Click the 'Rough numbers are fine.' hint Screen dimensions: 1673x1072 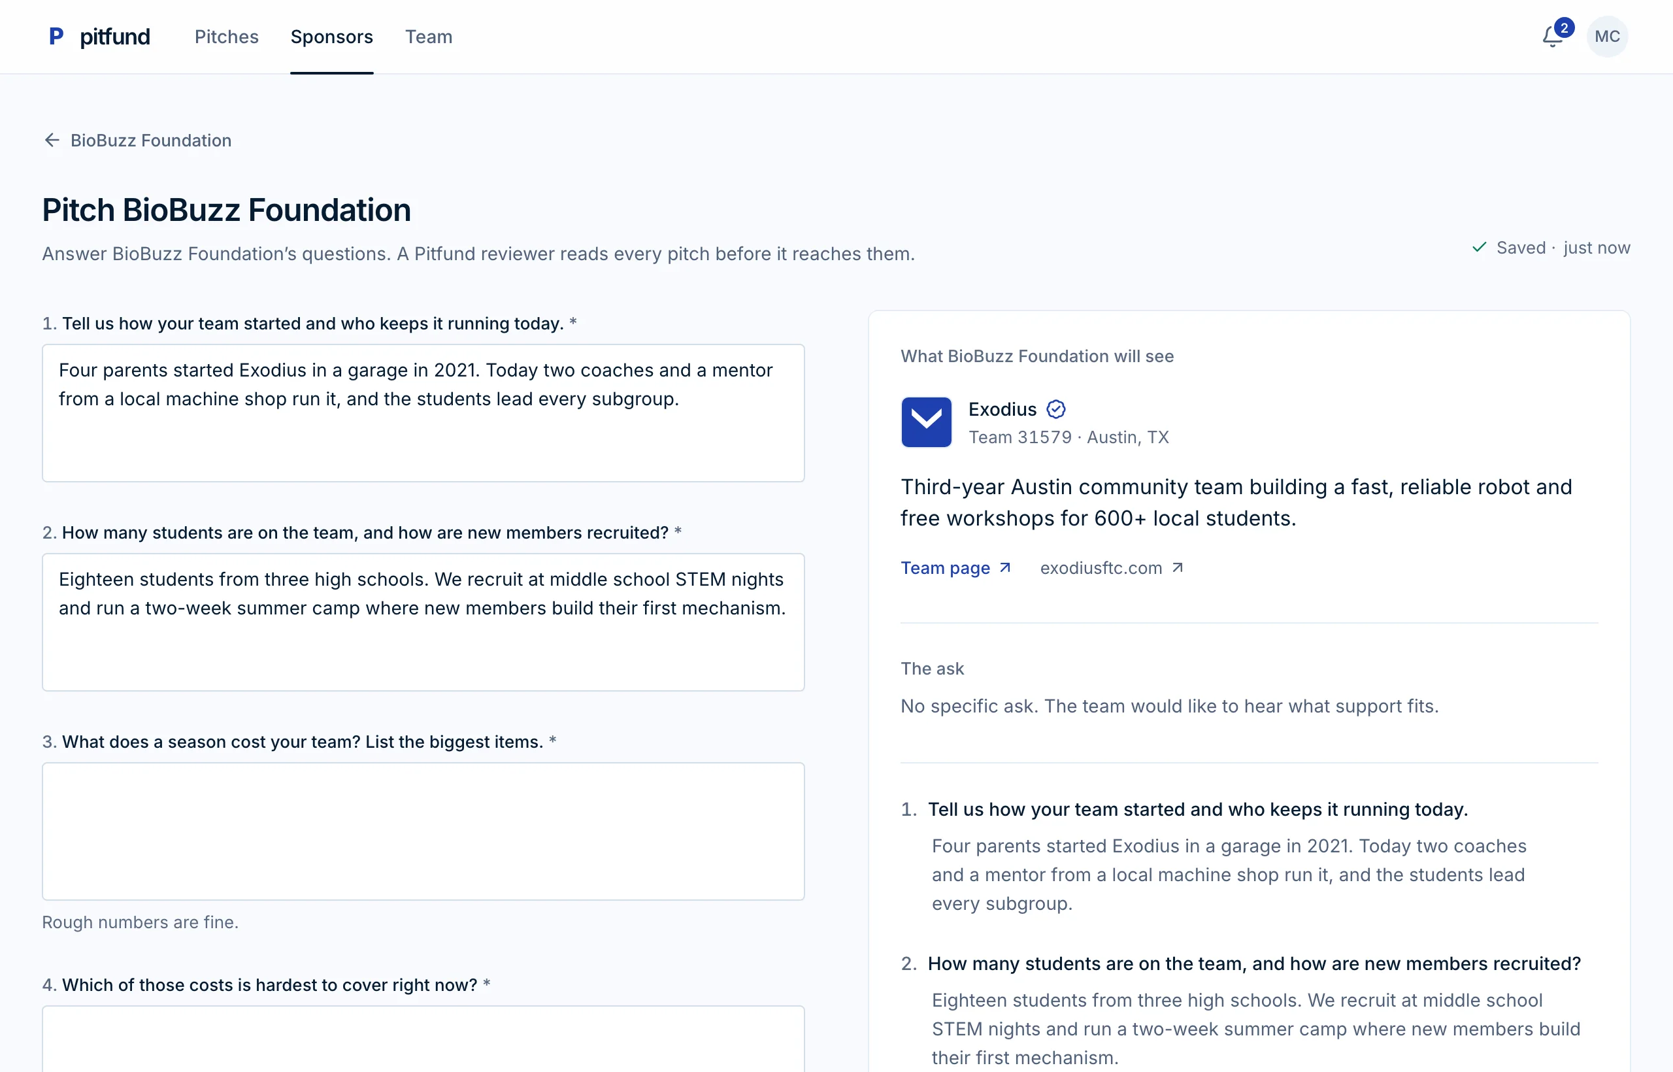point(141,922)
